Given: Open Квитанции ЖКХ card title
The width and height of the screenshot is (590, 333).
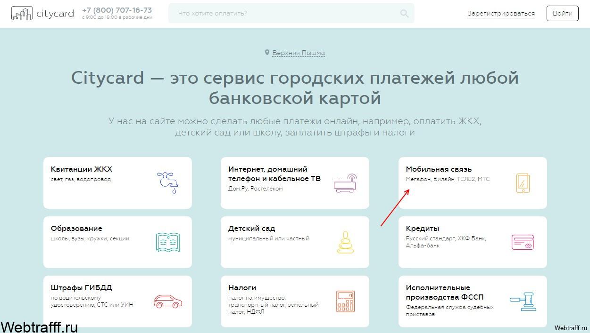Looking at the screenshot, I should 82,169.
